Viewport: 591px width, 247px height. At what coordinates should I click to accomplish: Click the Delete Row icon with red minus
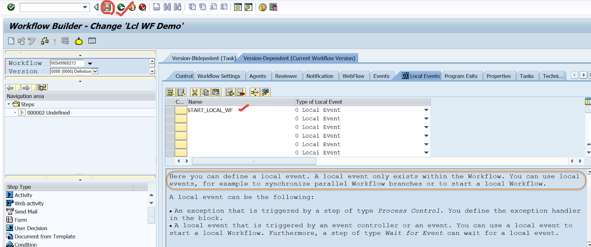tap(240, 92)
